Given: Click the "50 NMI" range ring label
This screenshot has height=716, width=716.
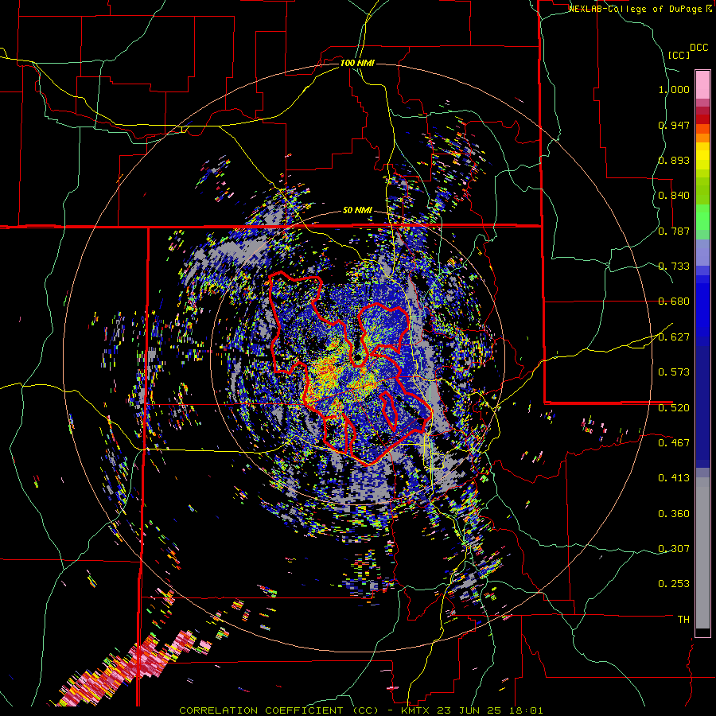Looking at the screenshot, I should (x=357, y=211).
